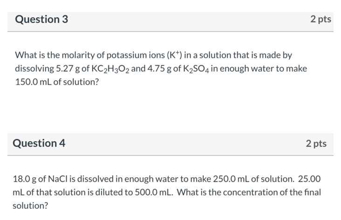
Task: Click the 5.27 g mass value
Action: [68, 69]
